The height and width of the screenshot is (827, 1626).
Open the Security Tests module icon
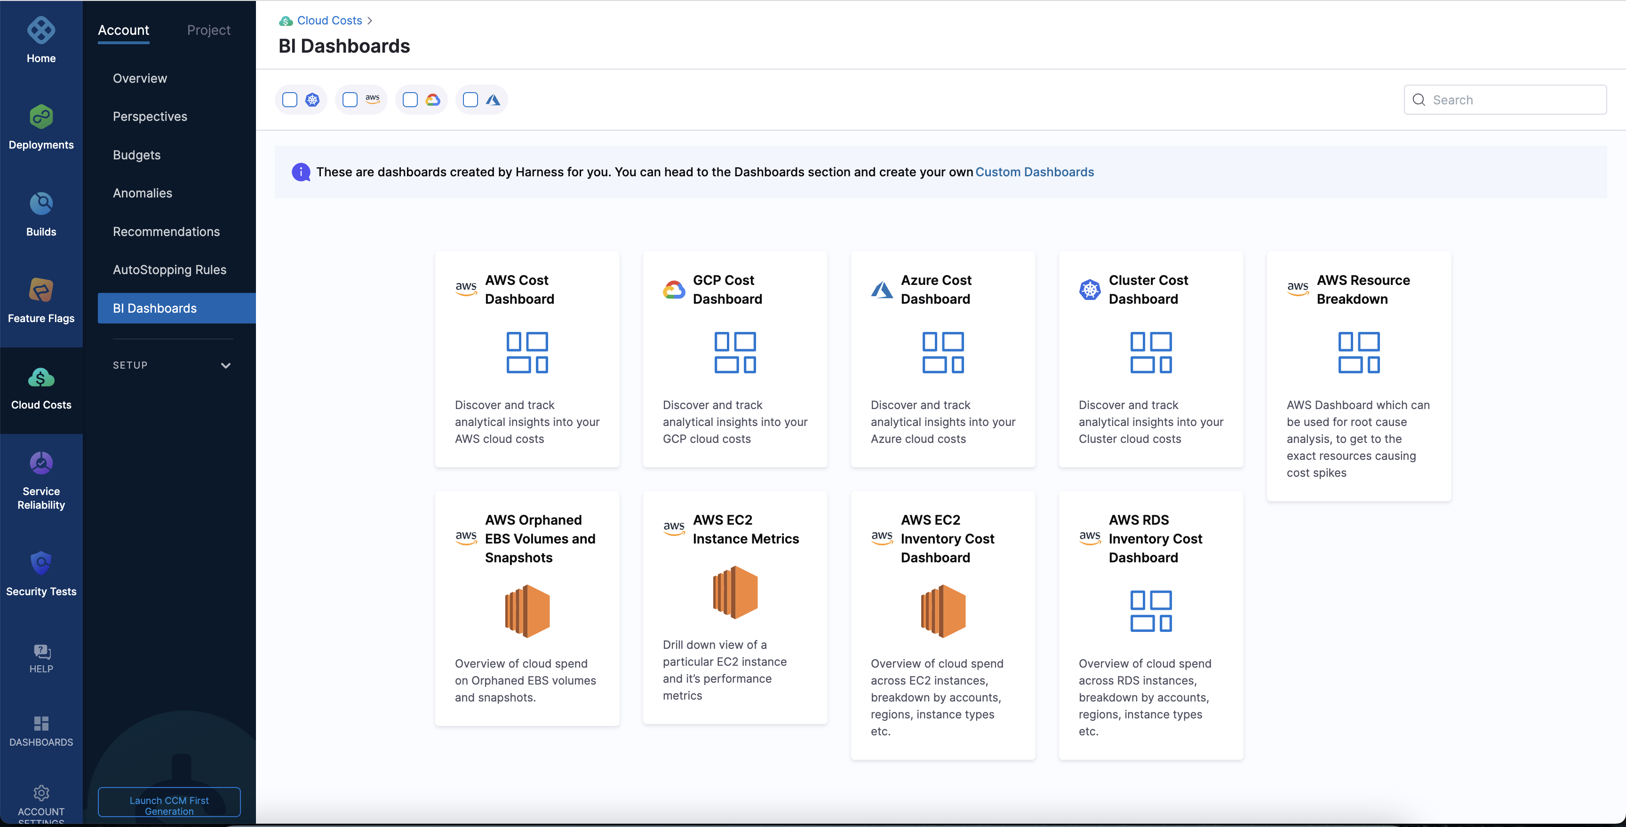coord(41,563)
